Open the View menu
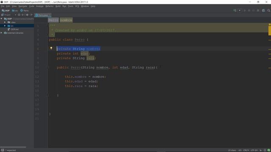Viewport: 271px width, 152px height. click(14, 6)
